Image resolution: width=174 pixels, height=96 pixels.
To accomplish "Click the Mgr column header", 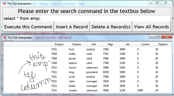I will pyautogui.click(x=110, y=44).
